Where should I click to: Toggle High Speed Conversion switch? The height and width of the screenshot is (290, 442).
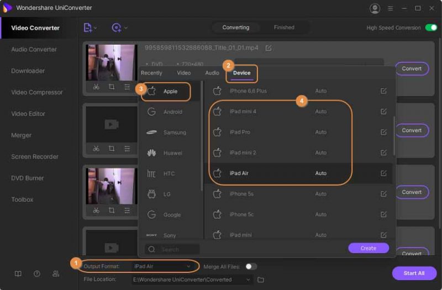click(x=431, y=27)
